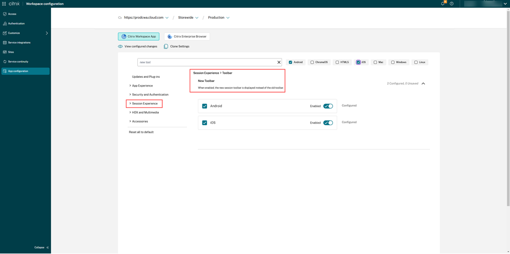This screenshot has width=510, height=254.
Task: Click the notifications bell icon
Action: (443, 4)
